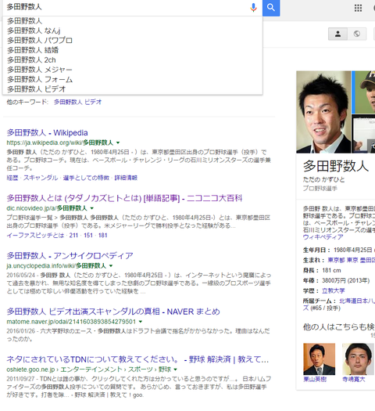The height and width of the screenshot is (411, 375).
Task: Open the アンサイクロペディア result title
Action: (70, 255)
